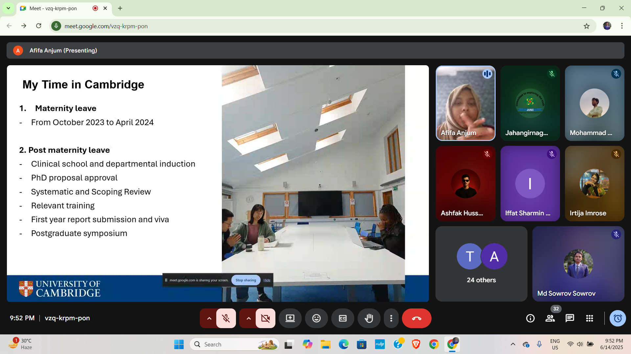Open the activities grid icon
The height and width of the screenshot is (354, 631).
click(589, 318)
